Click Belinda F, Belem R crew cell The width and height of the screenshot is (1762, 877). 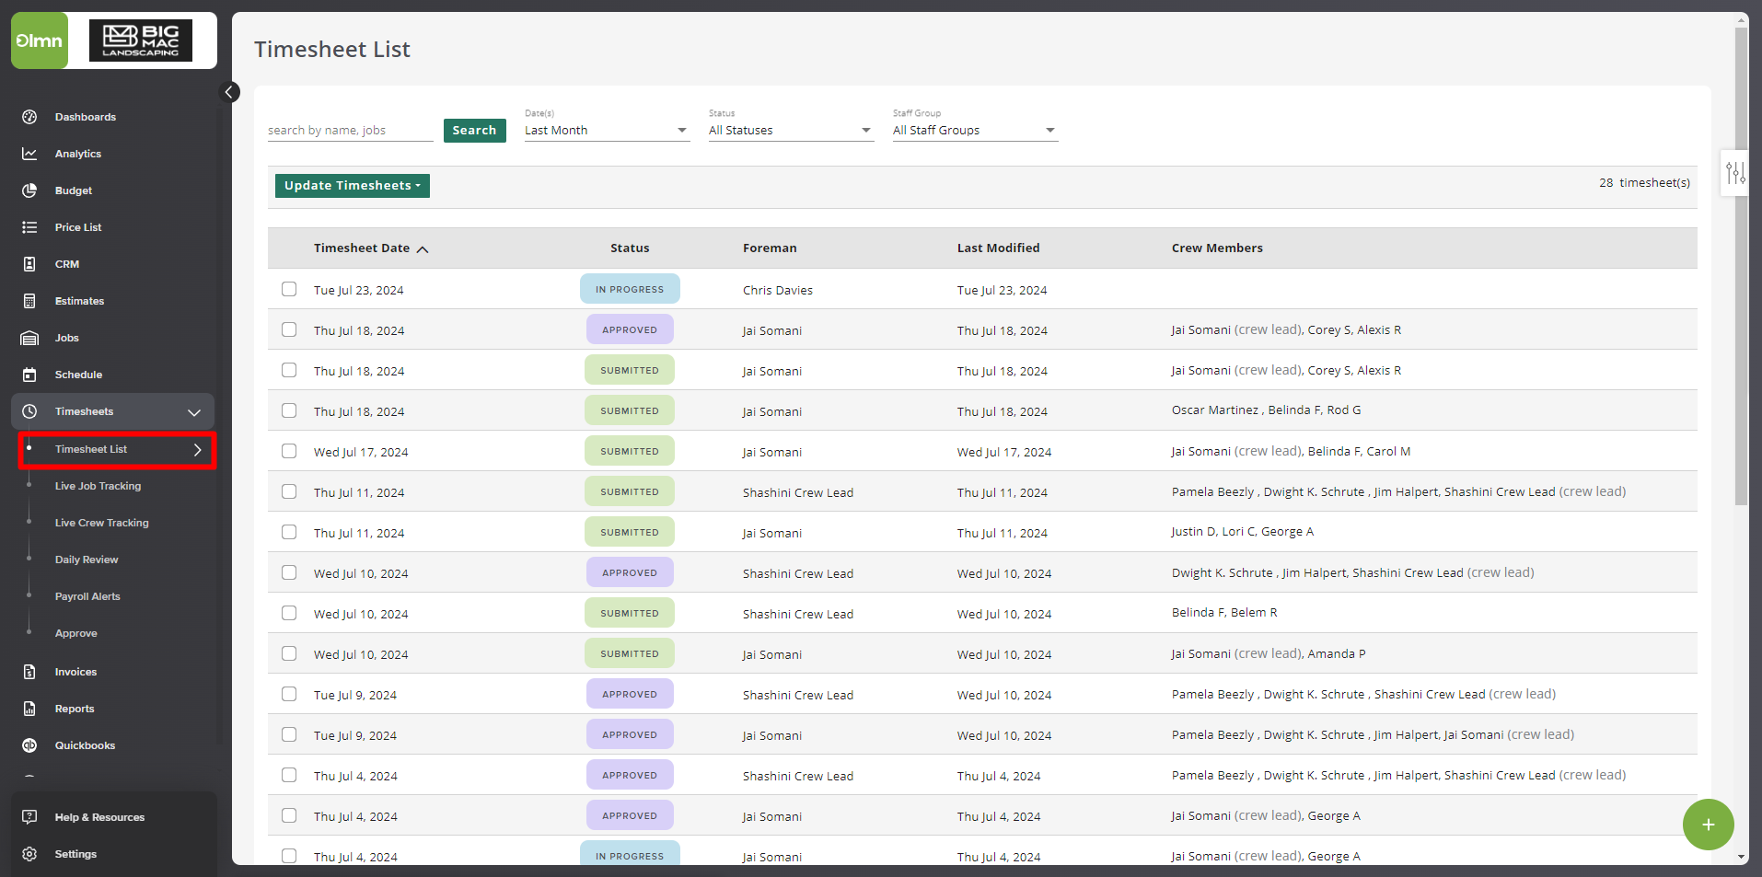tap(1224, 613)
